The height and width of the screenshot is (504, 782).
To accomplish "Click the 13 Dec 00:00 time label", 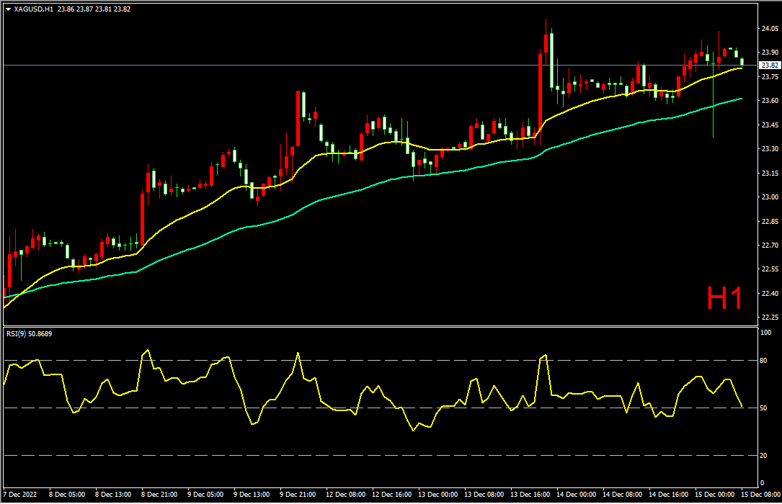I will click(438, 495).
